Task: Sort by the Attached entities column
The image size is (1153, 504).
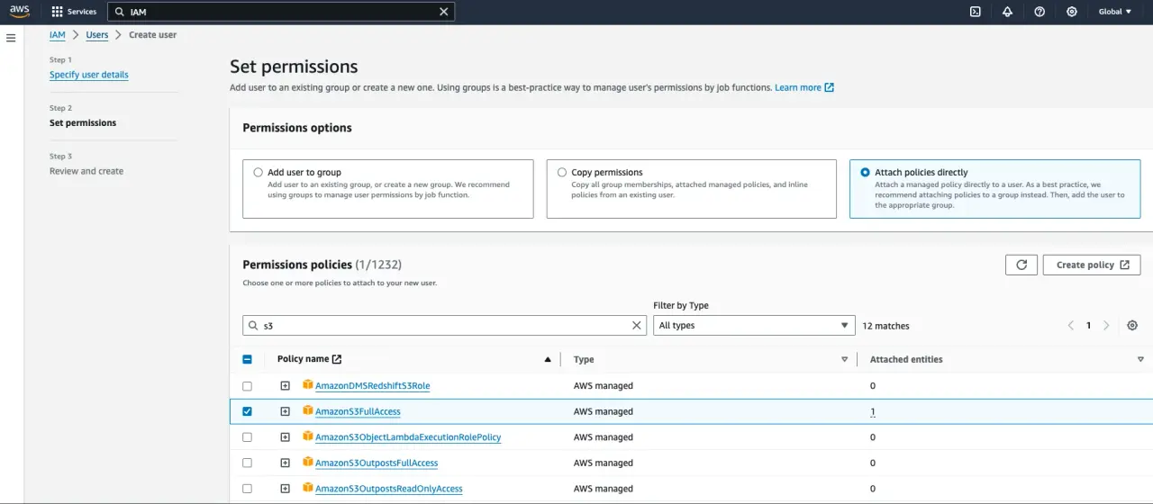Action: tap(1141, 359)
